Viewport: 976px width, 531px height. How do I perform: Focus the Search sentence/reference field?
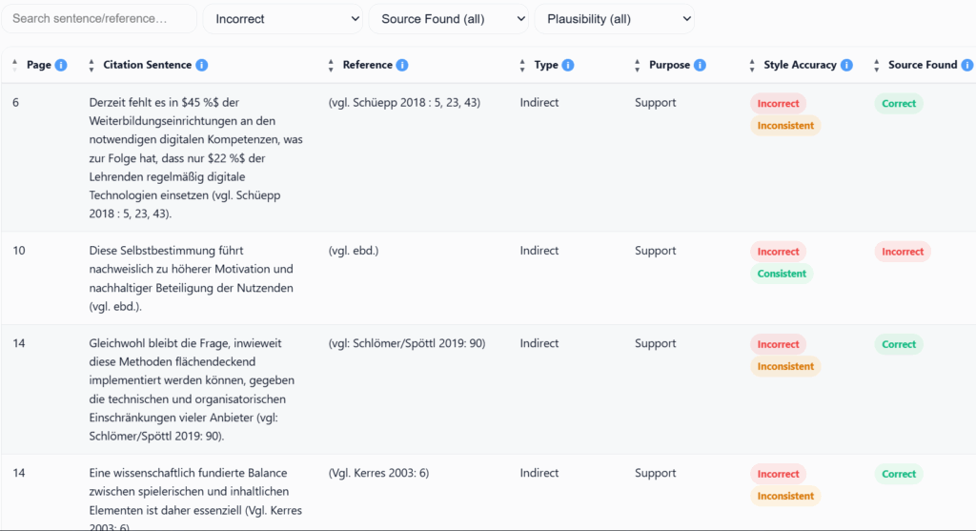[x=99, y=18]
